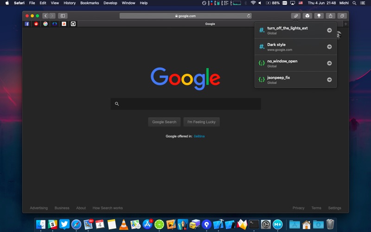Viewport: 371px width, 232px height.
Task: Click the JS braces icon of no_window_open
Action: [x=262, y=63]
